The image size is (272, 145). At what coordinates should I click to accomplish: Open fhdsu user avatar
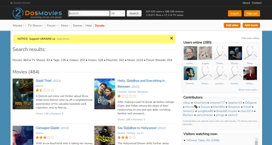250,53
